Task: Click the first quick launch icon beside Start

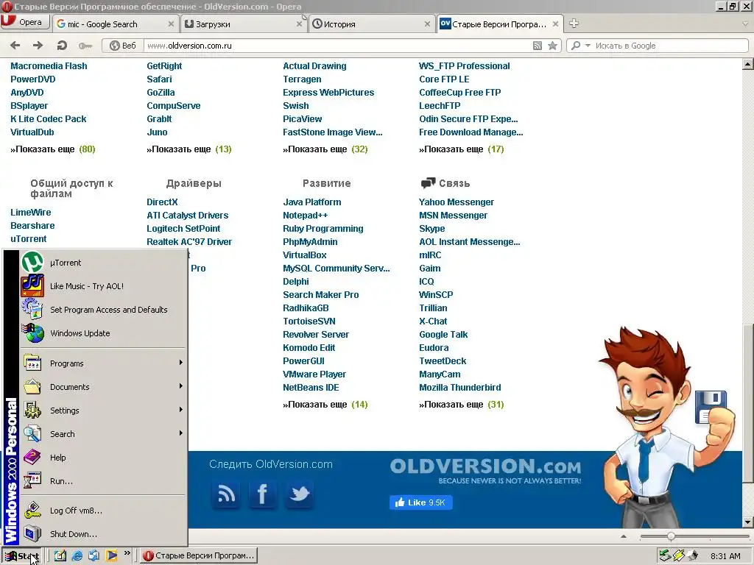Action: 60,555
